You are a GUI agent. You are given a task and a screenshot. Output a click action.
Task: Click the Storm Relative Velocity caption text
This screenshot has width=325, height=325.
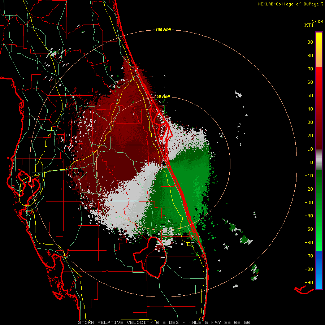(x=164, y=322)
